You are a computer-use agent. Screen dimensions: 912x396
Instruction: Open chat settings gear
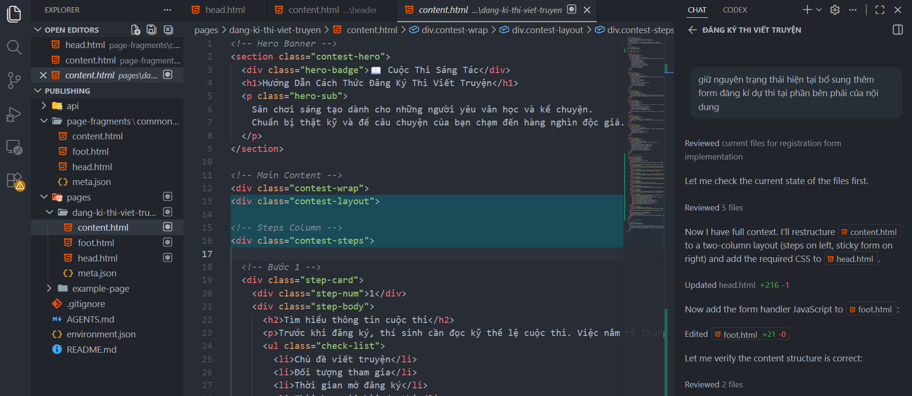point(835,10)
